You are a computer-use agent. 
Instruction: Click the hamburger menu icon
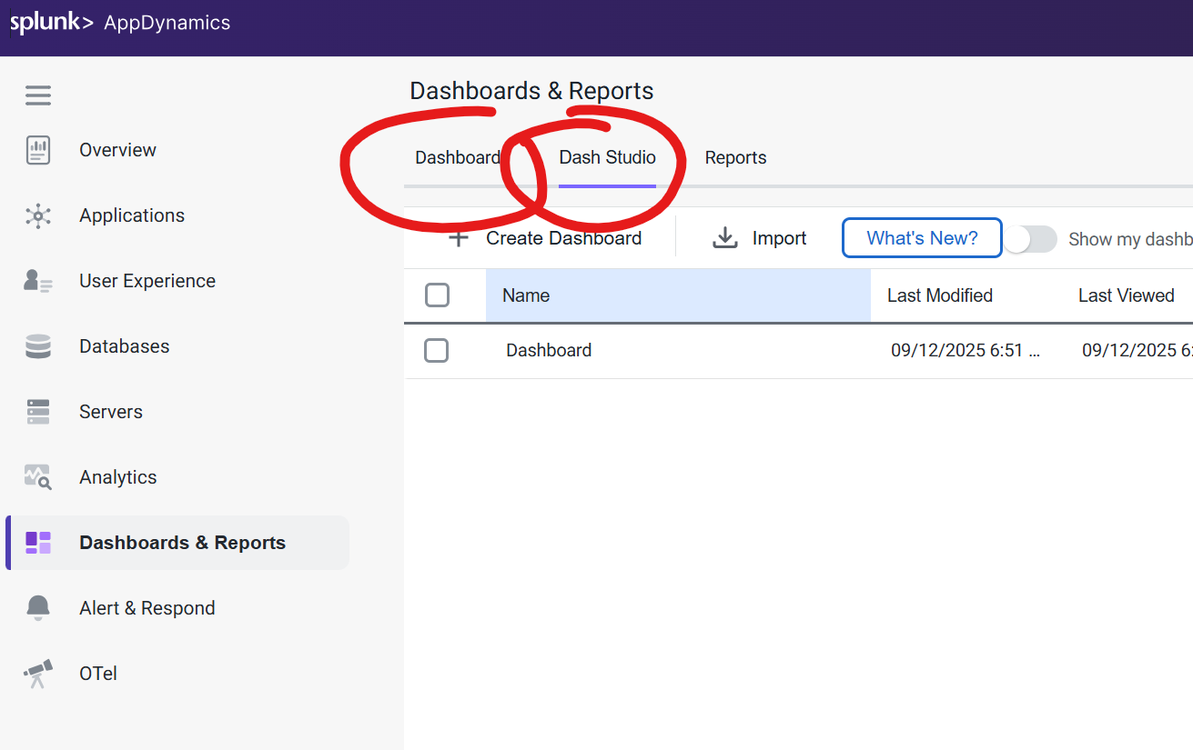[x=38, y=95]
